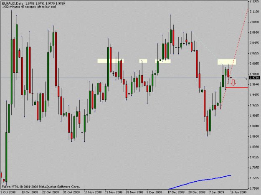Click the date label 28 Nov 2008
The image size is (261, 195).
[134, 193]
